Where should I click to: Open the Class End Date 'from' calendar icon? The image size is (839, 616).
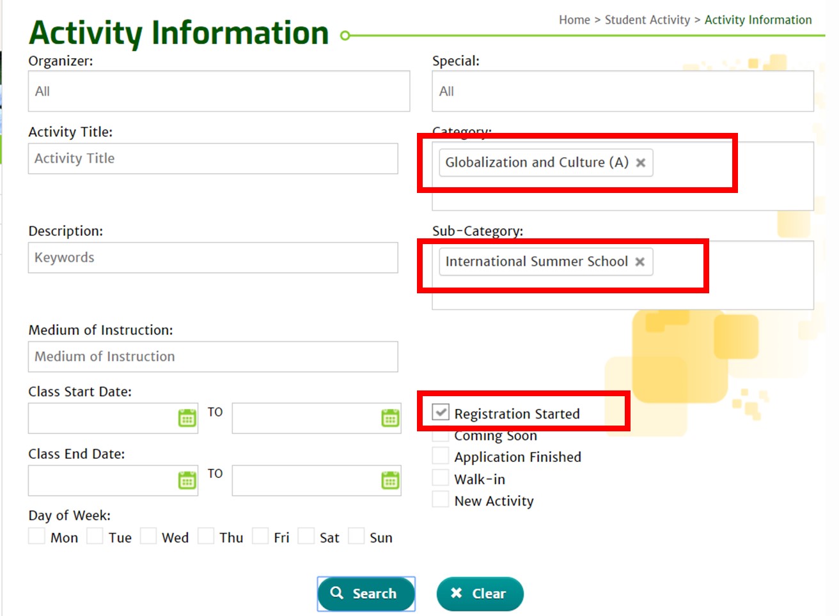187,481
